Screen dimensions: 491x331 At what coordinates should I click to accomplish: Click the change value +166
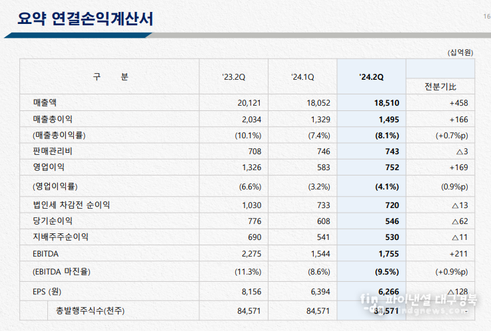pos(459,120)
